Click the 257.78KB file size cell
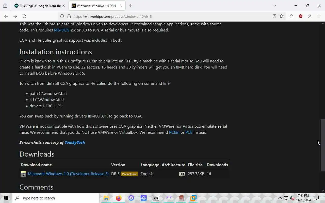325x203 pixels. [x=196, y=174]
